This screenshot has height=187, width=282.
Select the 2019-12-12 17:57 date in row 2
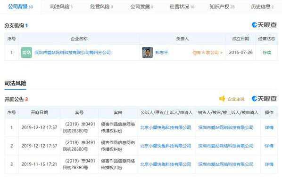(x=39, y=146)
